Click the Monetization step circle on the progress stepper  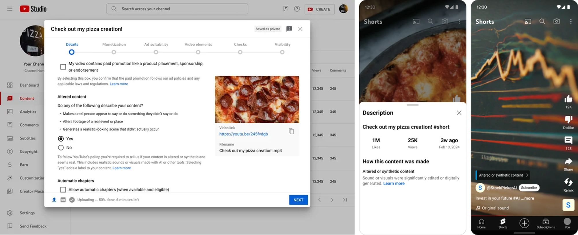point(114,52)
